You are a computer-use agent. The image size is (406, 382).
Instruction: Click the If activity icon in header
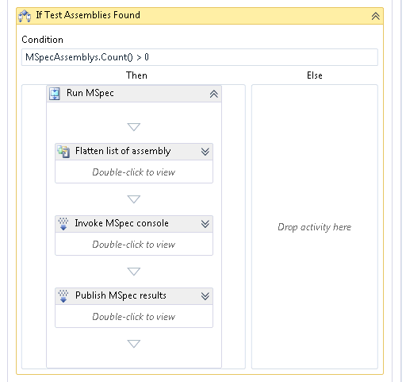pos(25,16)
